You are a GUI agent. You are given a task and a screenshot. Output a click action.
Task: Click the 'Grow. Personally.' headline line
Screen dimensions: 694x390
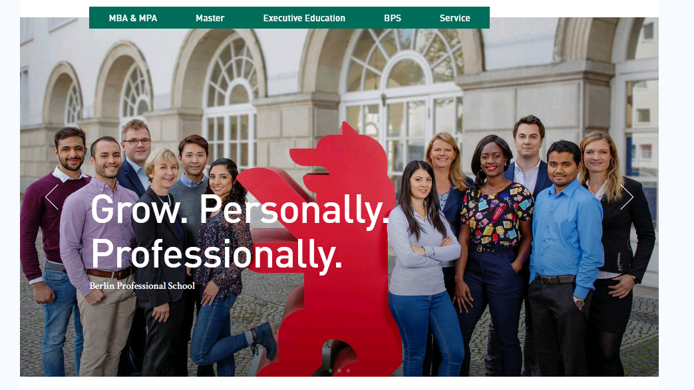click(240, 211)
